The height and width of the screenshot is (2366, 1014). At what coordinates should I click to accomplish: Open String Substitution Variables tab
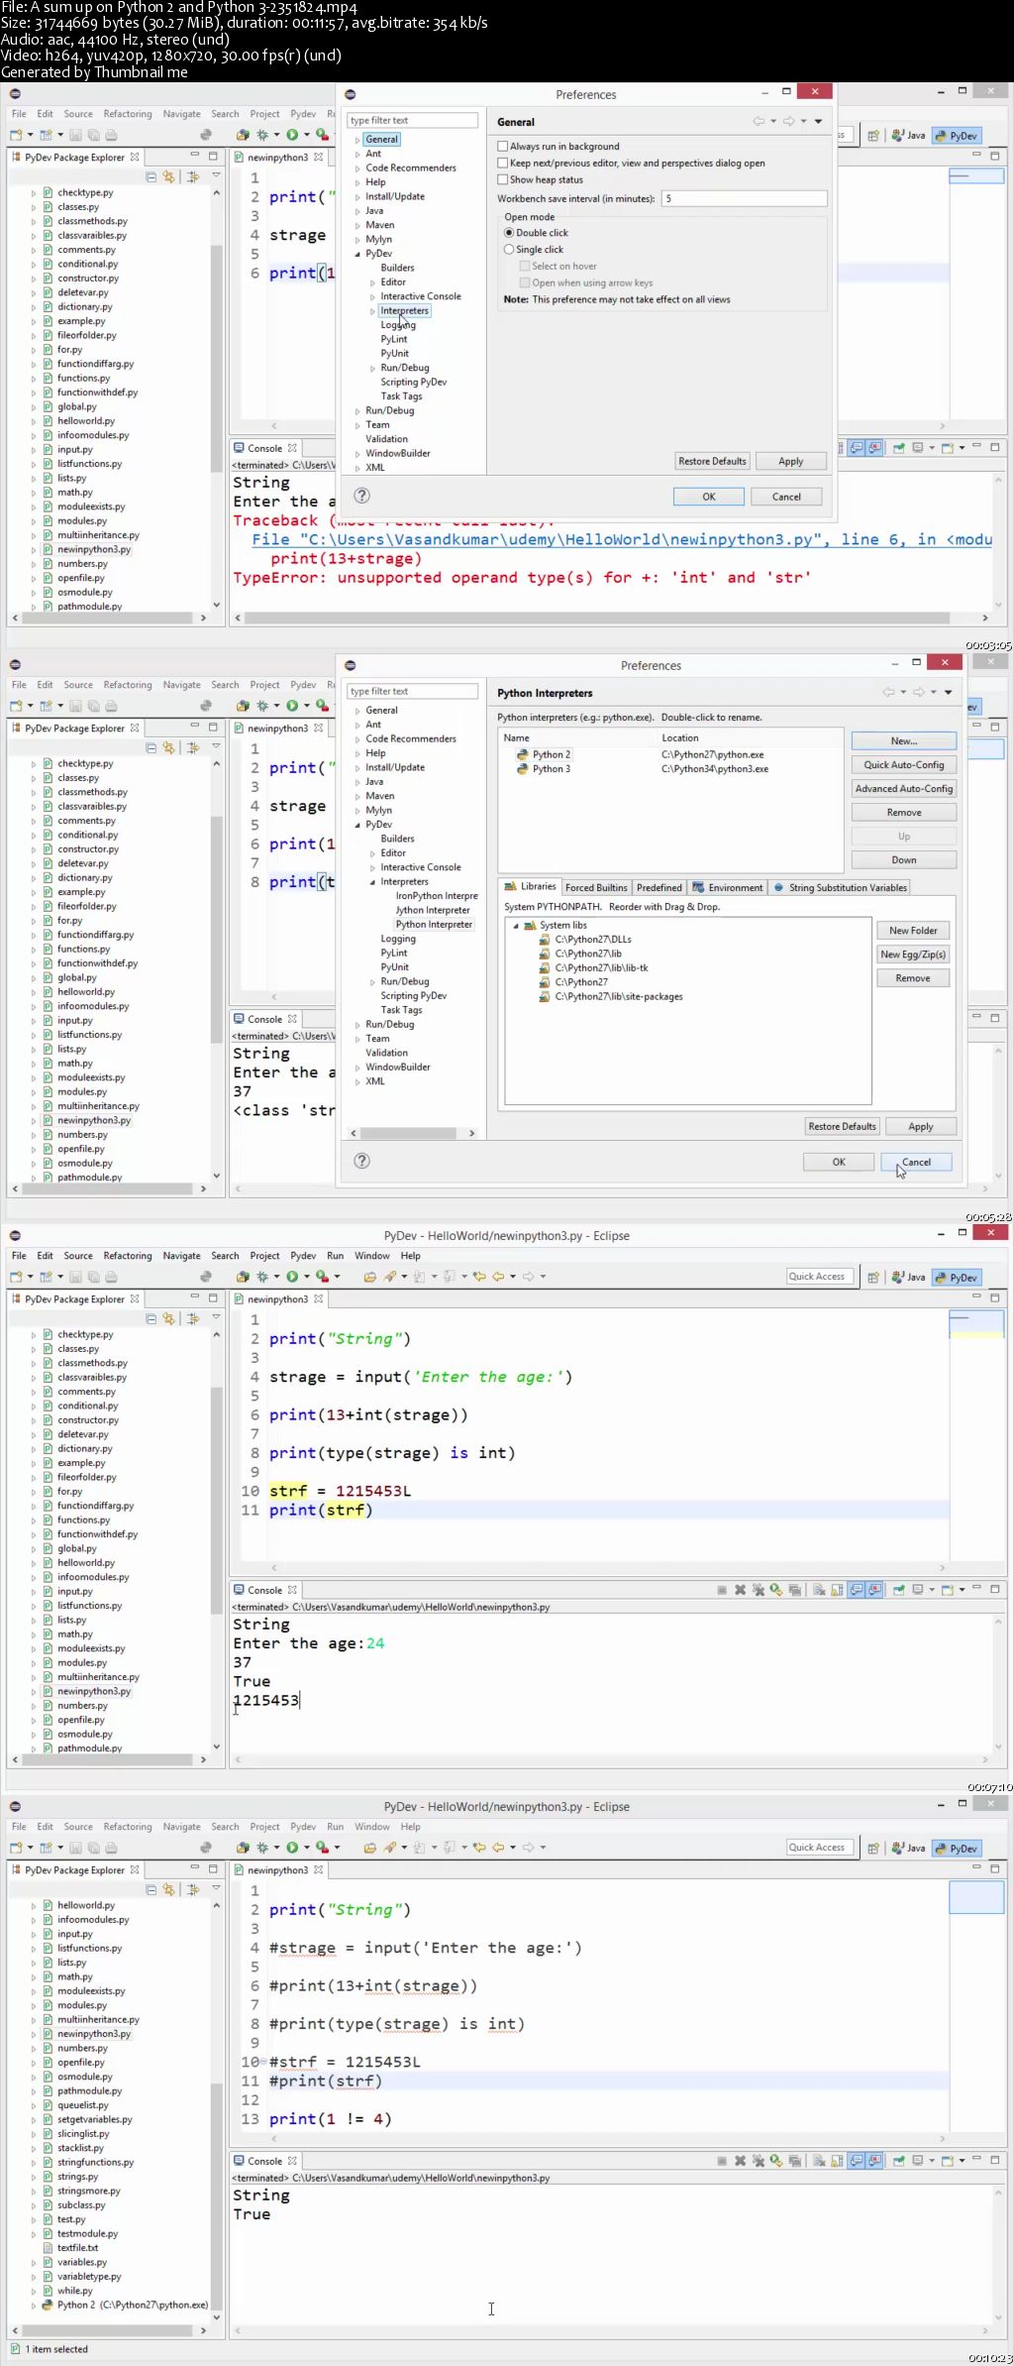840,887
